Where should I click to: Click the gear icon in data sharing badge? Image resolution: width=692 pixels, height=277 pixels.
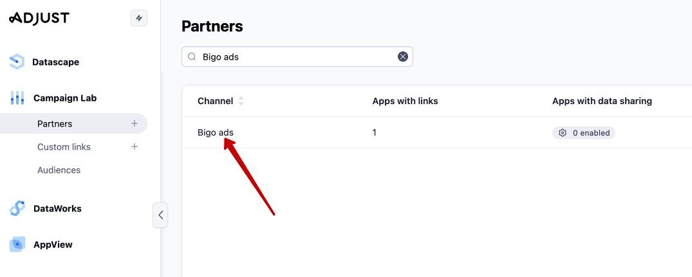[x=562, y=132]
